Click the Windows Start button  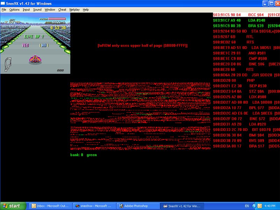tap(13, 206)
